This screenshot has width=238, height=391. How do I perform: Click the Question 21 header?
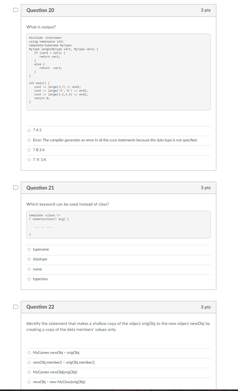[x=40, y=187]
